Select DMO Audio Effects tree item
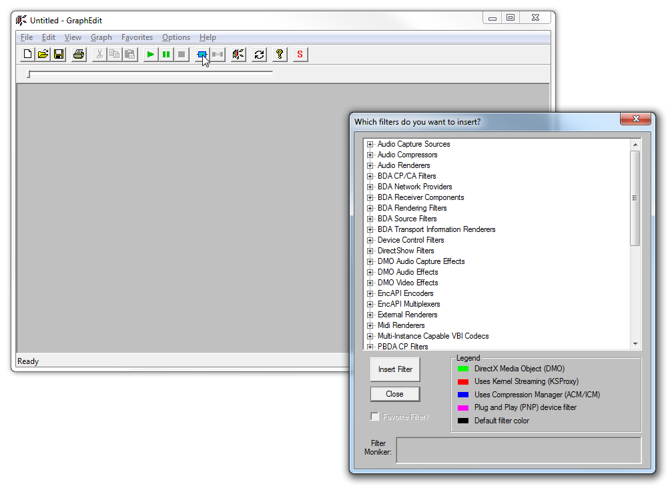Screen dimensions: 672x490 408,272
